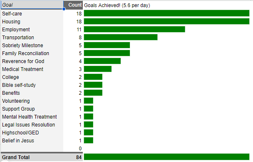253x162 pixels.
Task: Click the Medical Treatment green bar
Action: coord(98,69)
